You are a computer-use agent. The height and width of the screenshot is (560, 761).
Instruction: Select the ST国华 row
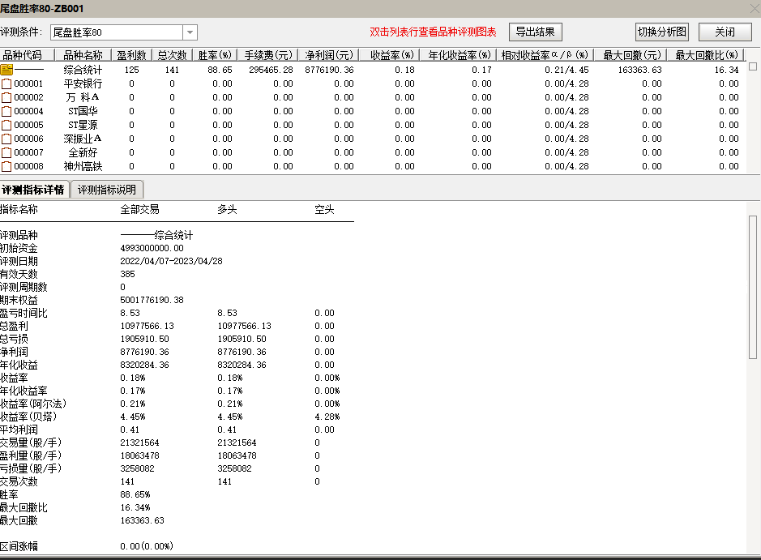coord(373,112)
